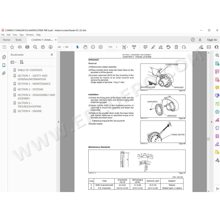The image size is (220, 220).
Task: Open the Sign document tool
Action: [x=161, y=47]
